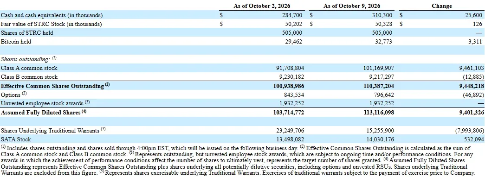The height and width of the screenshot is (177, 485).
Task: Select cash value 284,700
Action: 292,15
